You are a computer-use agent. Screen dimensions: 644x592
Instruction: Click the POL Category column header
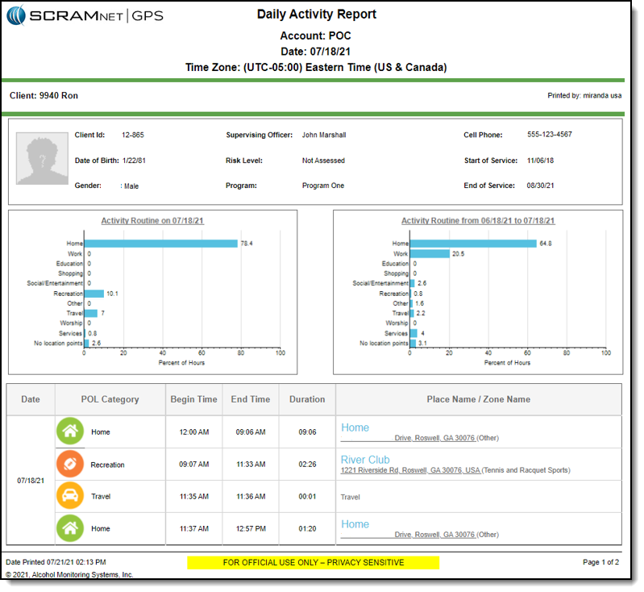(x=110, y=399)
